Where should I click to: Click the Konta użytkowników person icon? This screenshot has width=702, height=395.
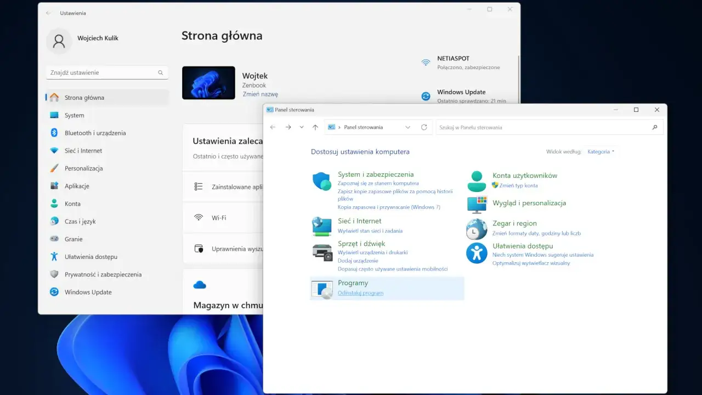click(x=477, y=181)
